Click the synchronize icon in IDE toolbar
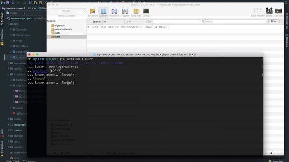289x162 pixels. pyautogui.click(x=13, y=3)
